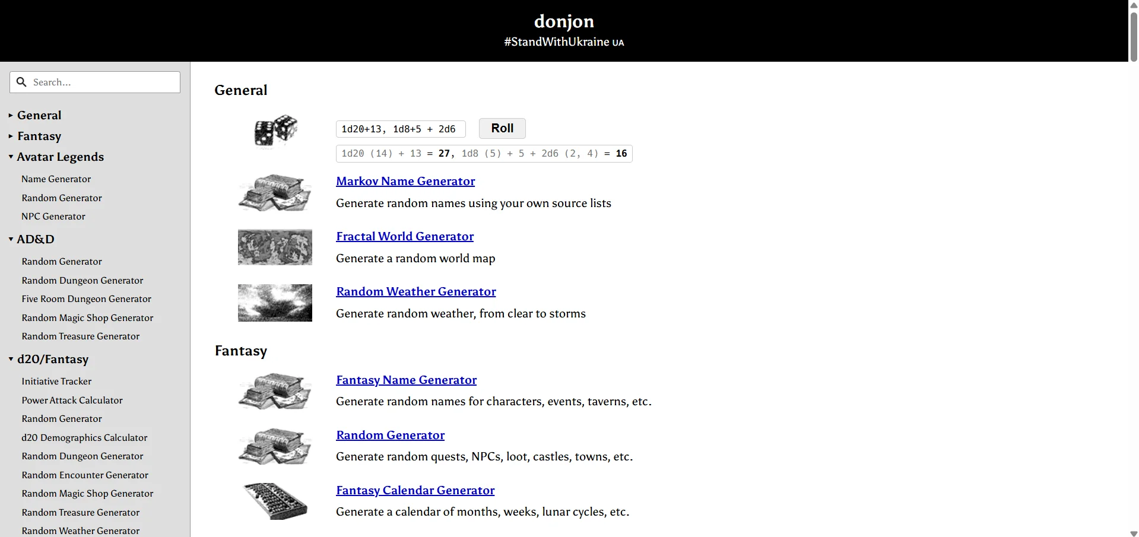Select Random Treasure Generator under AD&D
Viewport: 1139px width, 537px height.
81,336
